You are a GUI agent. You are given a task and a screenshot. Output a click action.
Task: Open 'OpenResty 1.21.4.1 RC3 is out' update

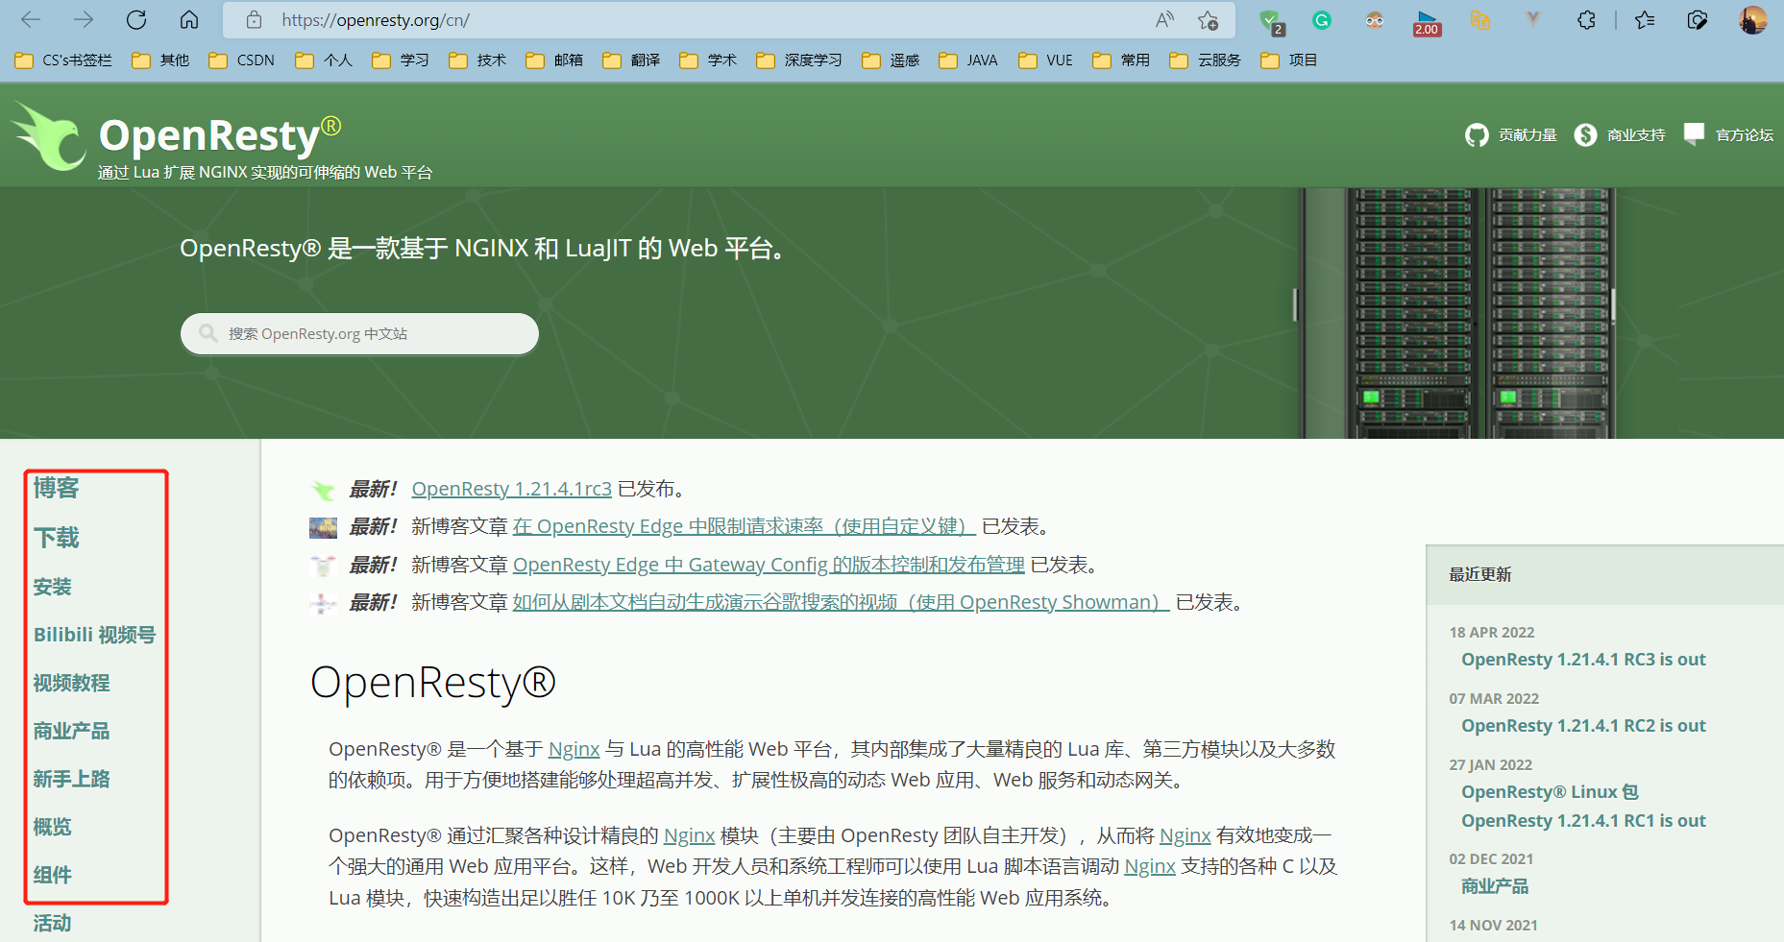pyautogui.click(x=1583, y=660)
